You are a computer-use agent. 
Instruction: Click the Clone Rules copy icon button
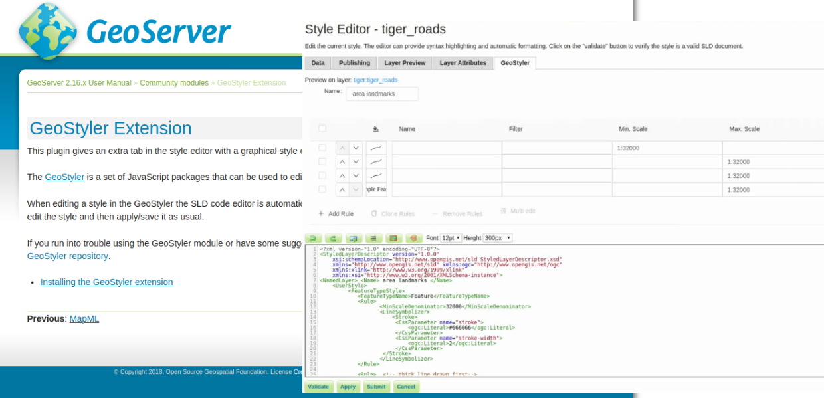click(375, 214)
